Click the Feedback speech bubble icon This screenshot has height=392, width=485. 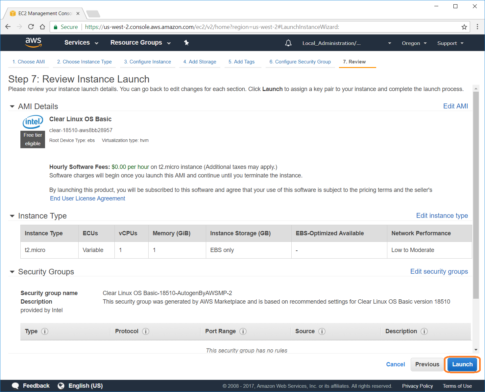pos(15,386)
